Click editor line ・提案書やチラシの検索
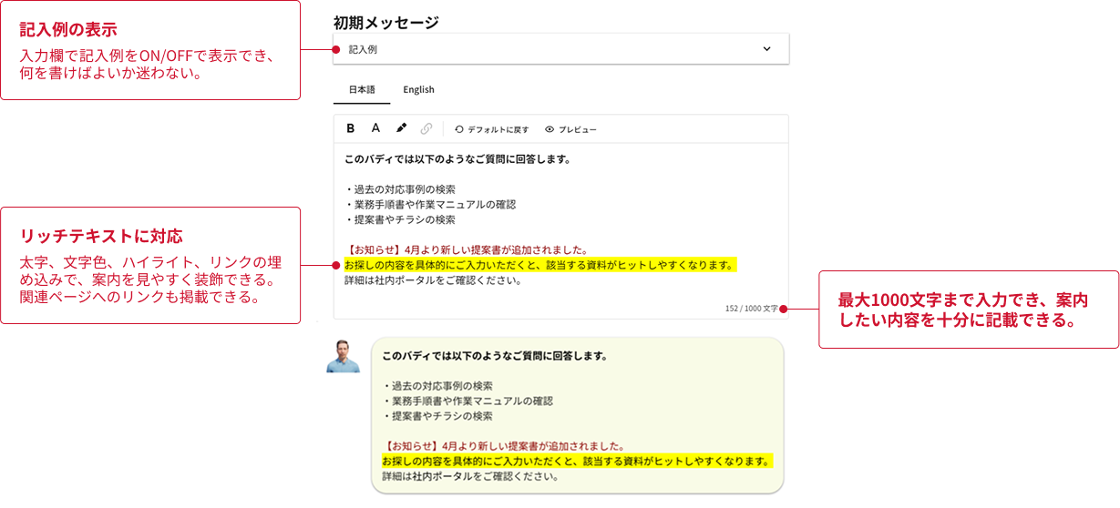The image size is (1120, 508). pos(400,219)
